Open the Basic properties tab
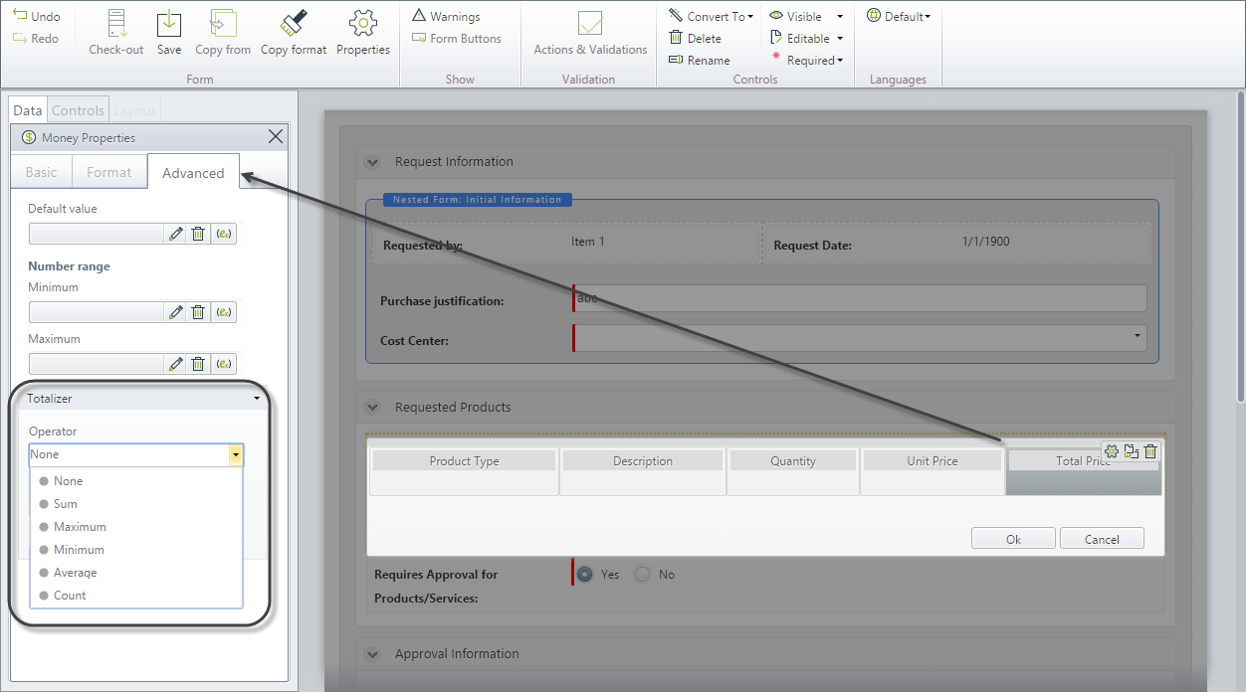1246x692 pixels. click(42, 172)
